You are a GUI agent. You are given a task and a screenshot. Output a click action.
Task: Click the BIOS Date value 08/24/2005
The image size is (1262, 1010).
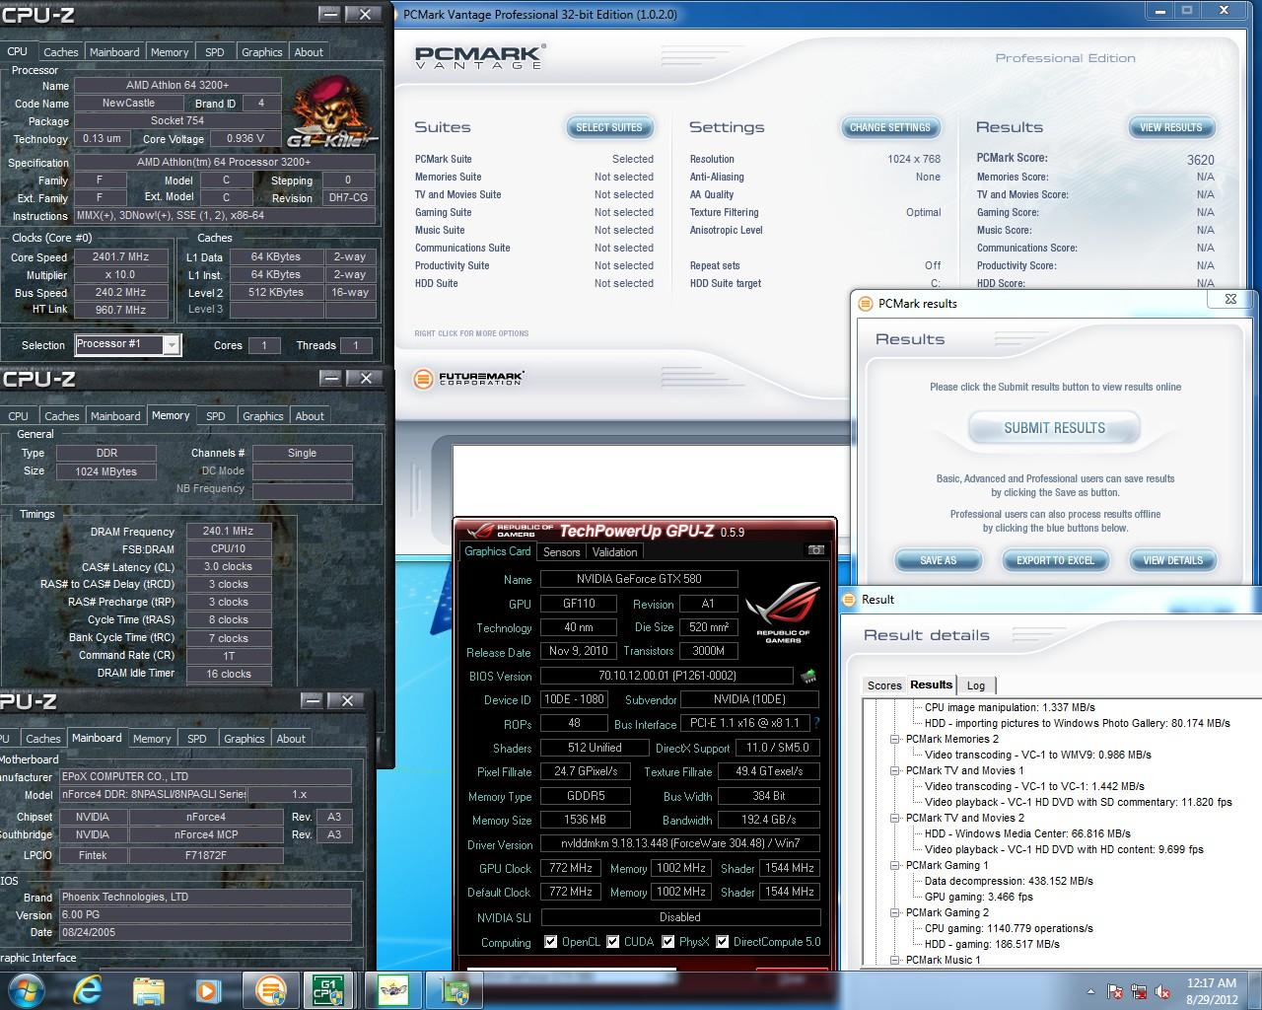click(x=204, y=932)
